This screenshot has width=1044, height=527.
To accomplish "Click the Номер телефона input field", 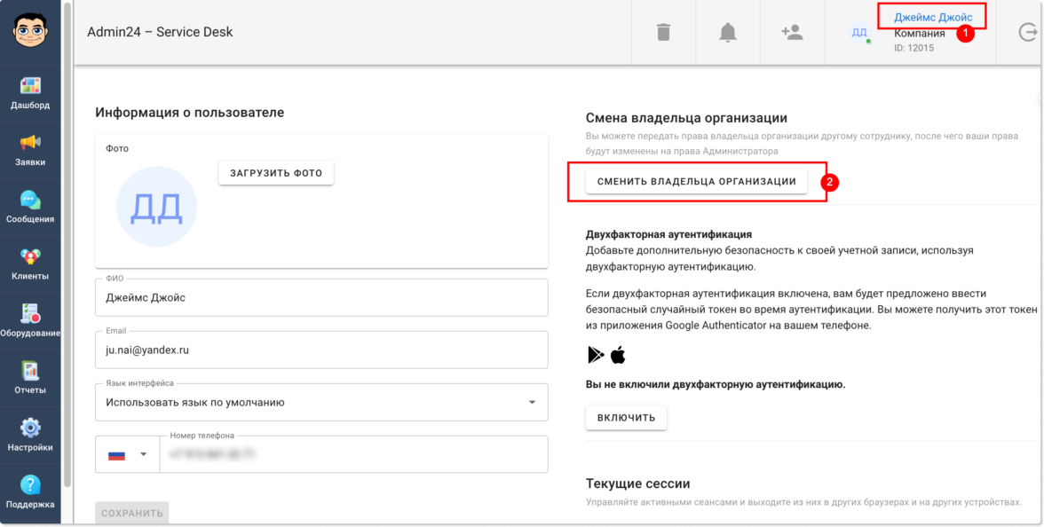I will (353, 454).
